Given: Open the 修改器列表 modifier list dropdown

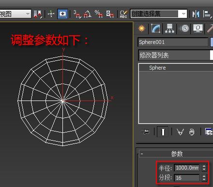Looking at the screenshot, I should 176,55.
